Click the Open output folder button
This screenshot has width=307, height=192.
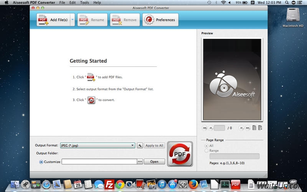[x=154, y=162]
